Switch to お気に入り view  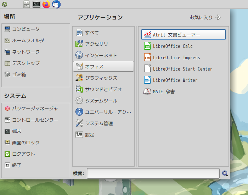tap(205, 17)
